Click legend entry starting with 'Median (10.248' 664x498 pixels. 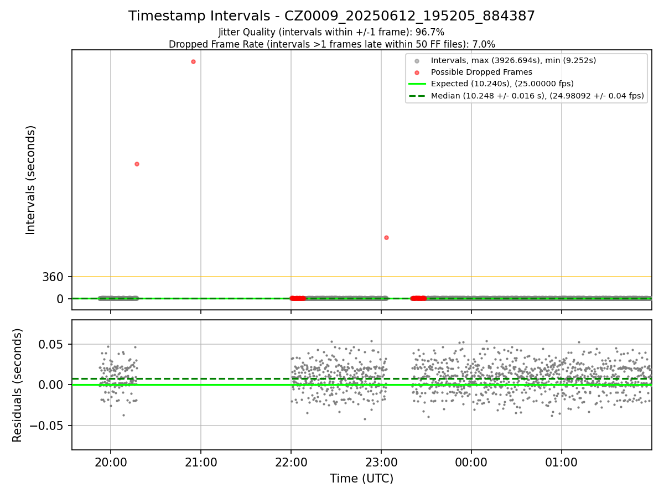(x=537, y=96)
